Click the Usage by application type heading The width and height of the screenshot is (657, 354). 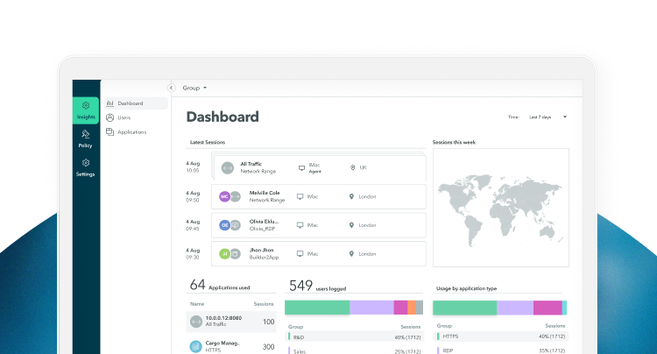coord(466,288)
